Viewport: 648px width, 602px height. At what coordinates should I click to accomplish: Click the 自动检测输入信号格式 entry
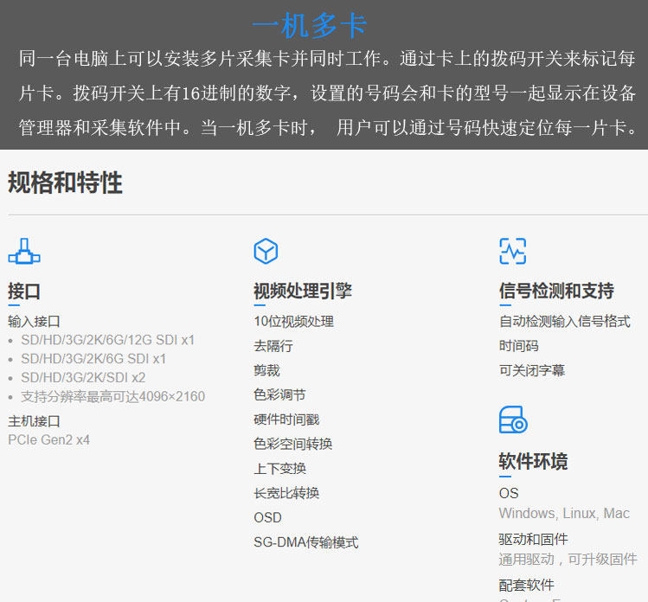pyautogui.click(x=565, y=321)
